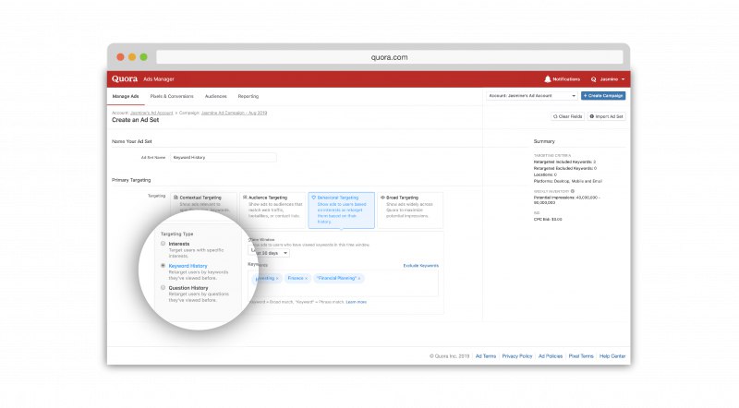
Task: Click inside the Keywords entry box
Action: [343, 283]
